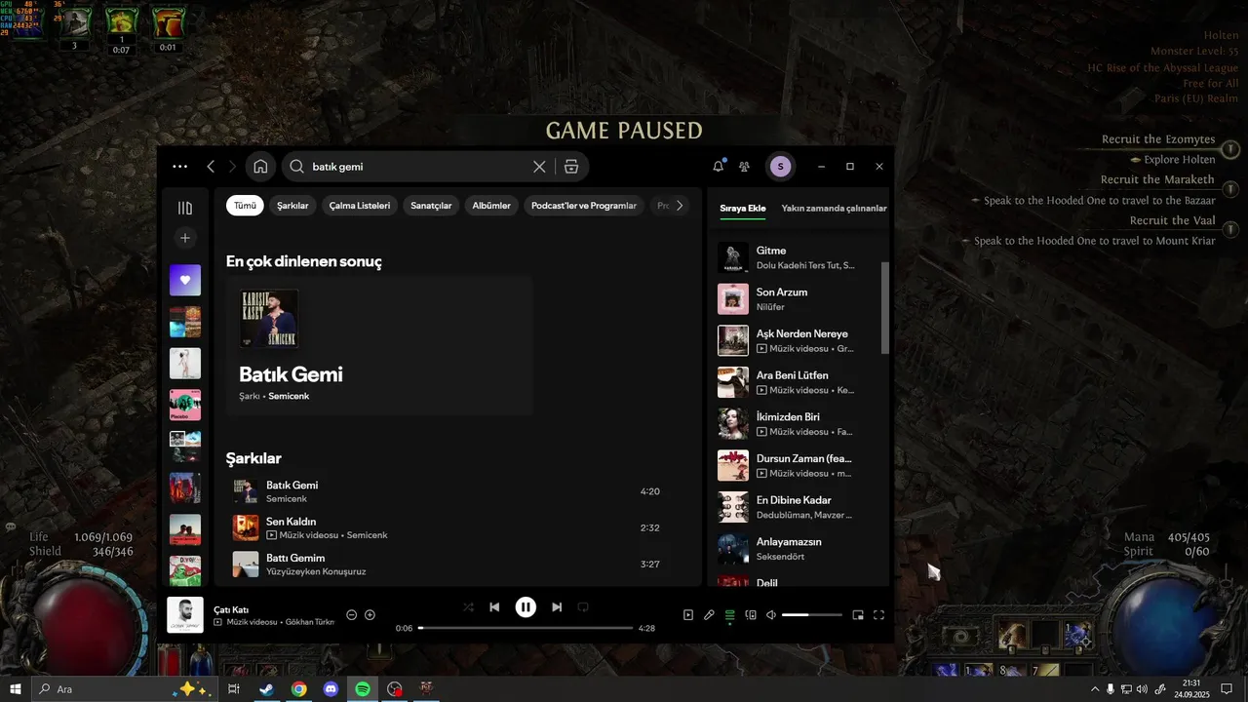Viewport: 1248px width, 702px height.
Task: Toggle shuffle playback
Action: (468, 606)
